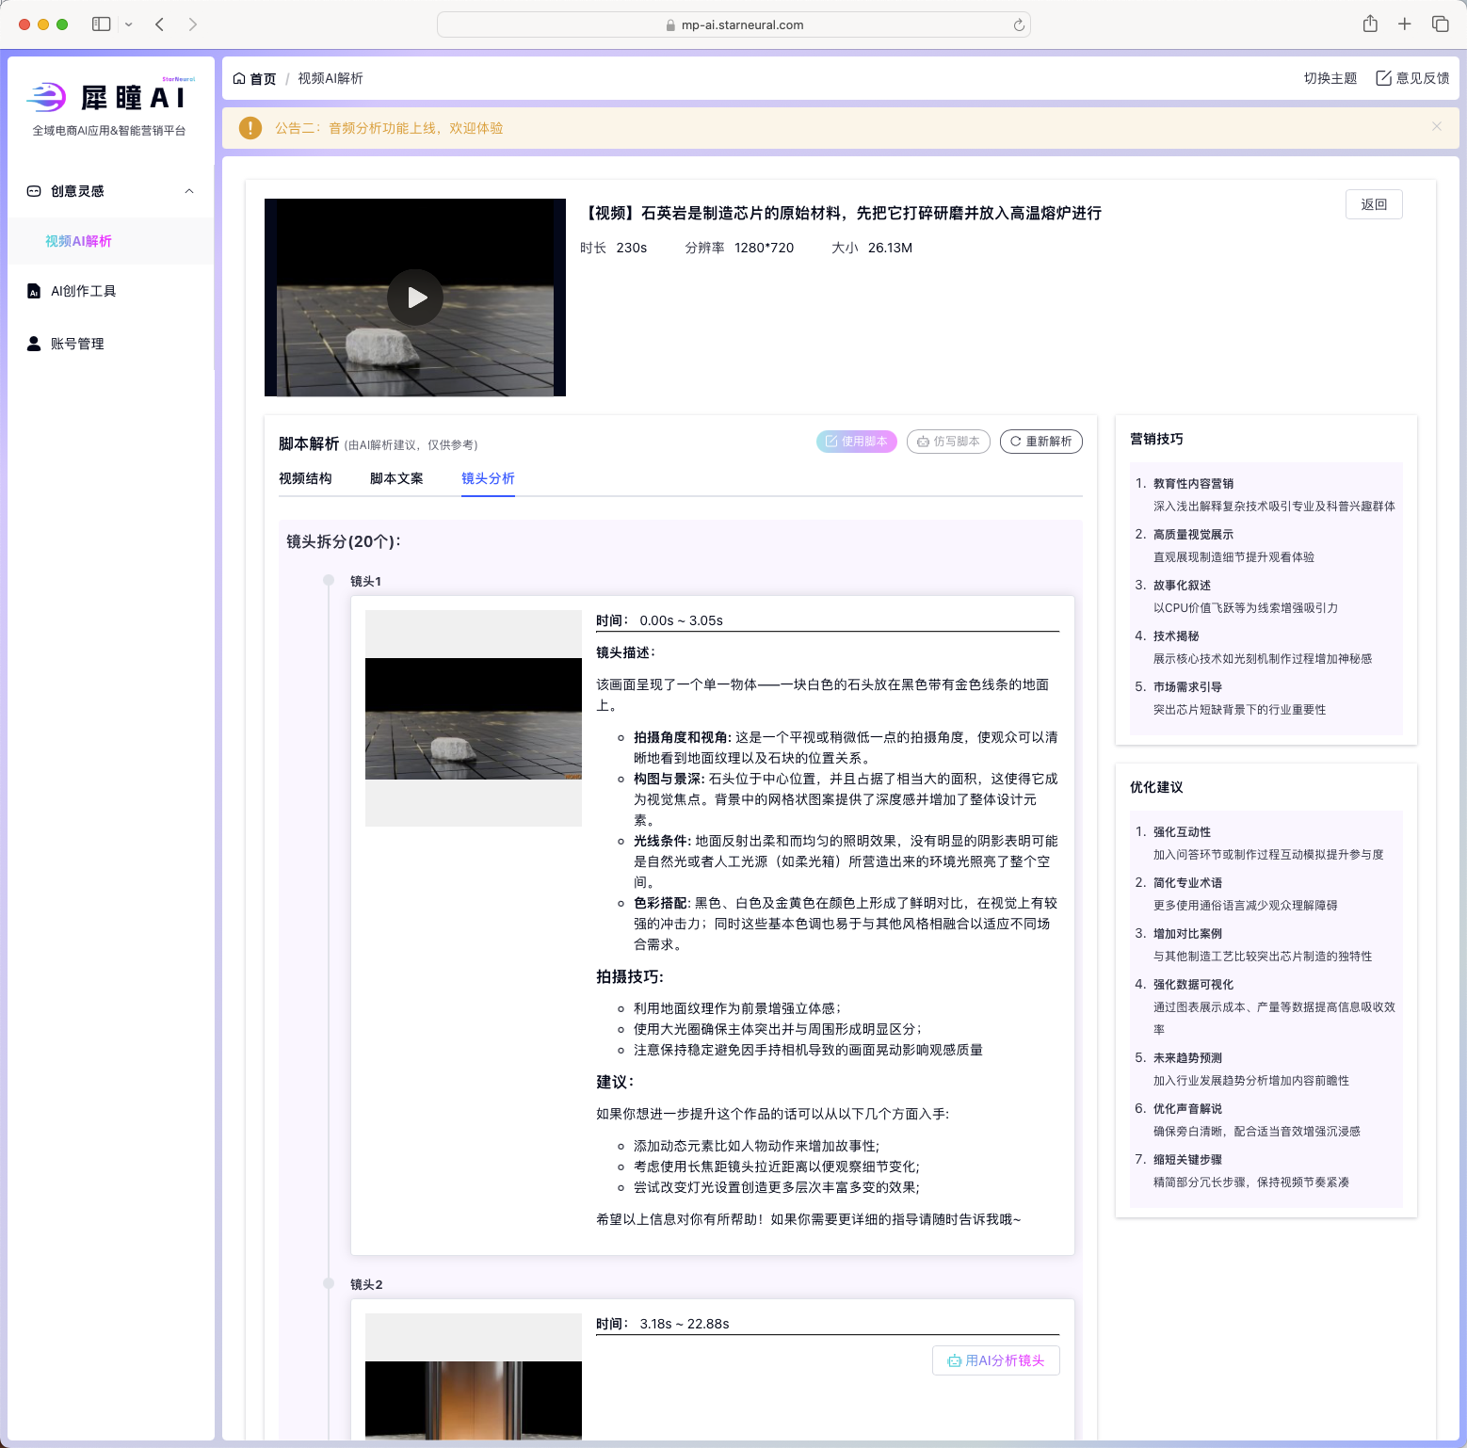Screen dimensions: 1467x1448
Task: Switch to the 脚本文案 tab
Action: point(396,478)
